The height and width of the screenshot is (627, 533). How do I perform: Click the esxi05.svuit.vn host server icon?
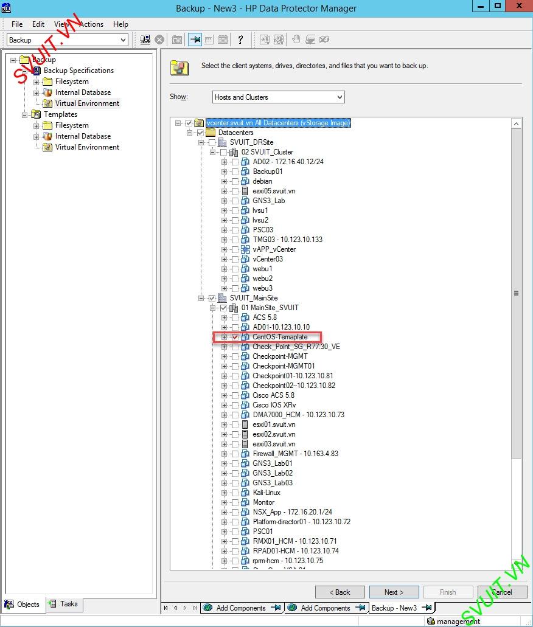click(x=245, y=191)
